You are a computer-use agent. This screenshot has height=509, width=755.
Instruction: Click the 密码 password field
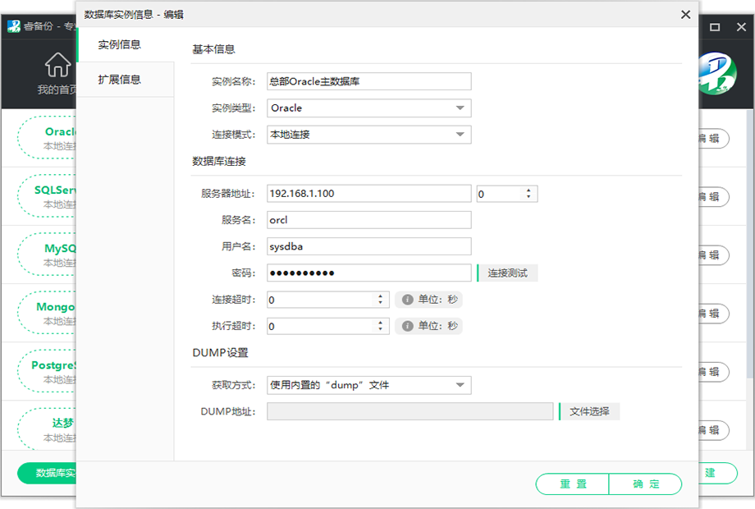pos(368,273)
